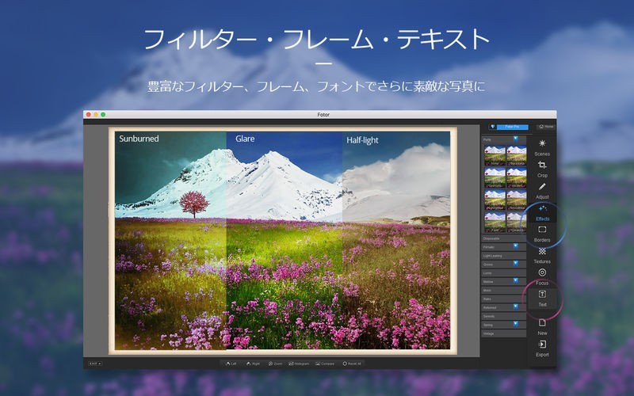Click the Export icon
This screenshot has height=396, width=634.
coord(542,347)
